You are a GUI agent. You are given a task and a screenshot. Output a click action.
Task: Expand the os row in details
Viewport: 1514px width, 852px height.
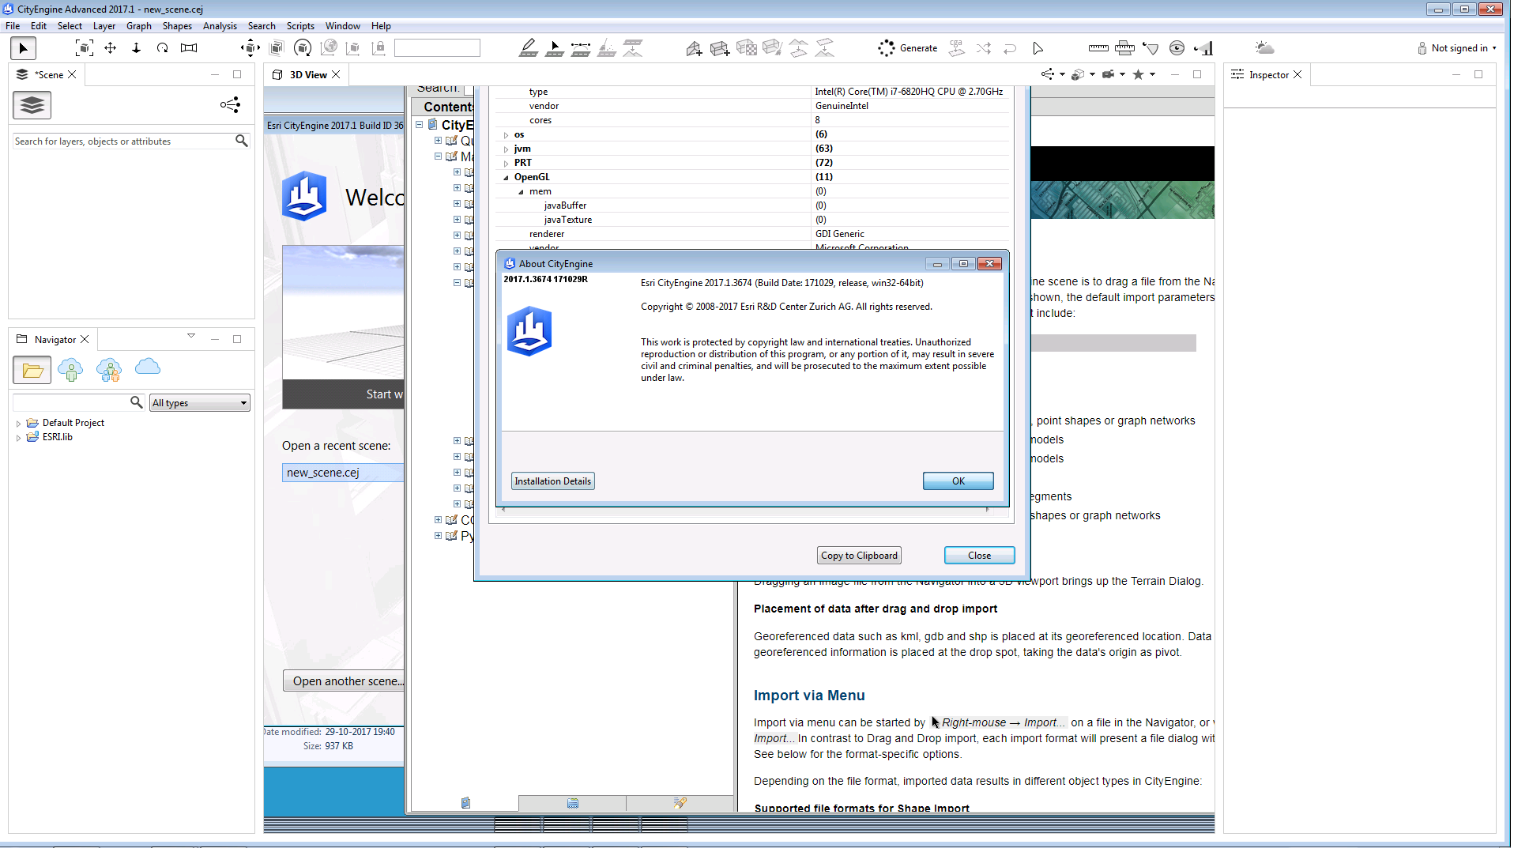506,135
